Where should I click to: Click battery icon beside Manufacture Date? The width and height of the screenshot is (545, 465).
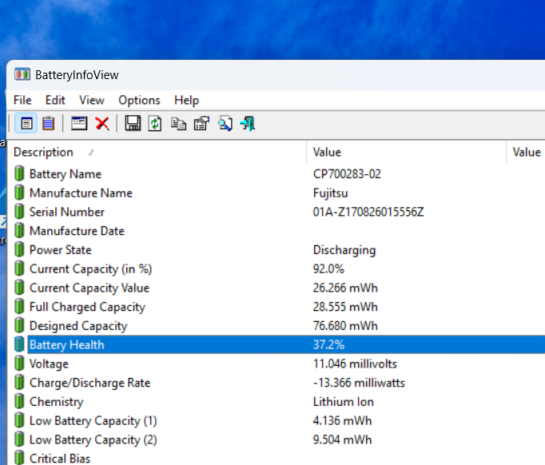tap(19, 230)
